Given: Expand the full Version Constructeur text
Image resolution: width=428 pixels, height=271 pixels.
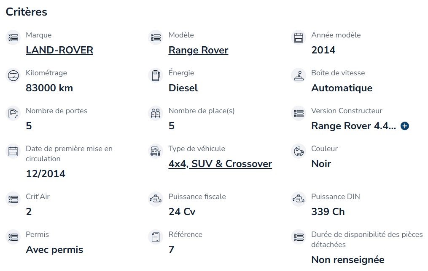Looking at the screenshot, I should pos(404,126).
